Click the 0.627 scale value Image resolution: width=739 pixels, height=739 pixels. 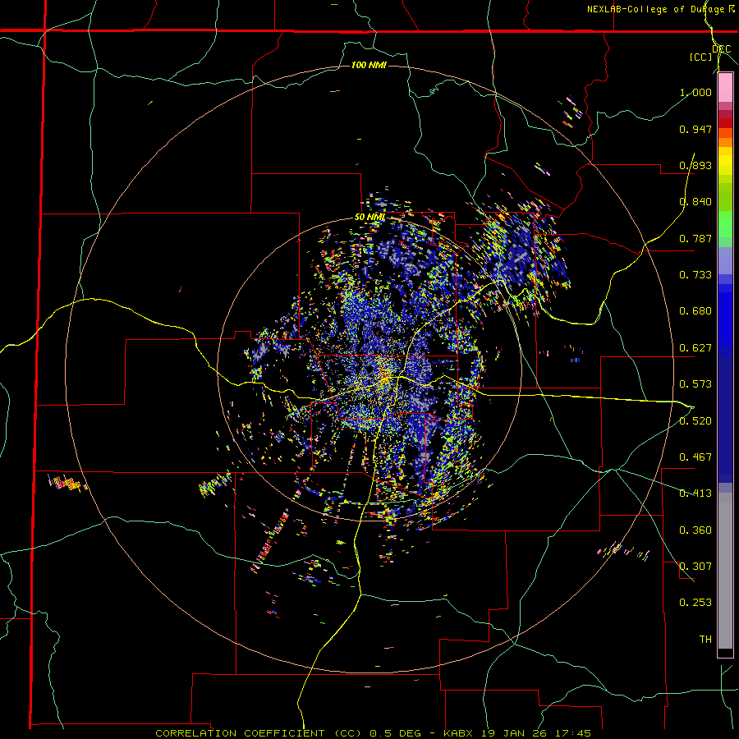[695, 348]
